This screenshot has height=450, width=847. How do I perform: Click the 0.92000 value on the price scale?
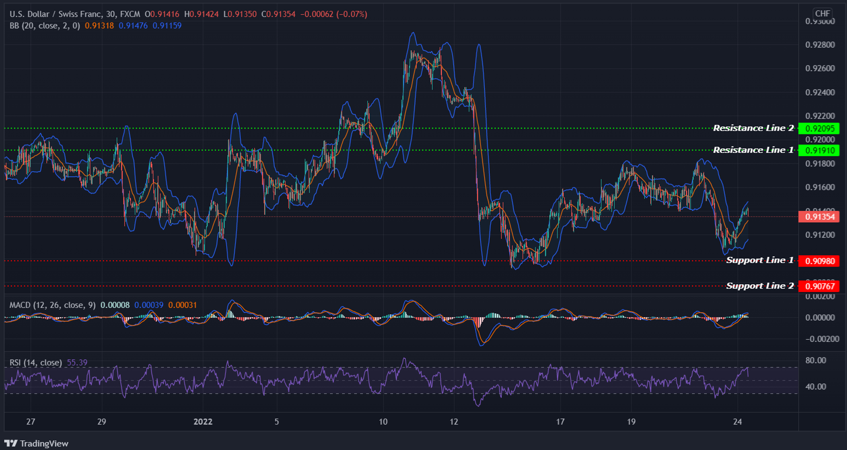[x=819, y=139]
